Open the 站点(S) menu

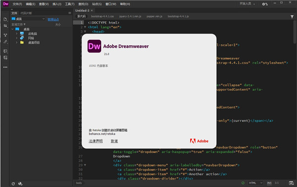click(x=97, y=4)
